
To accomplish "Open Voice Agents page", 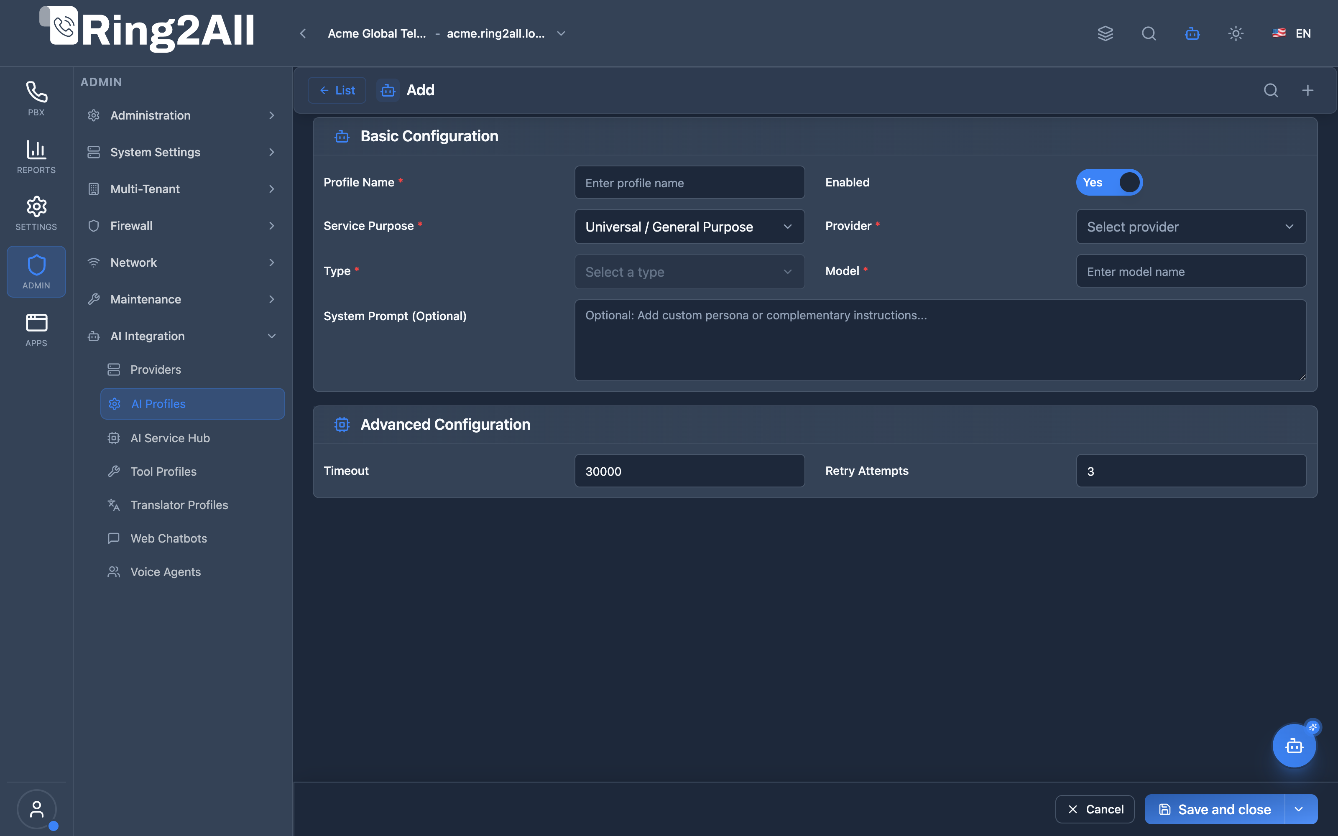I will [x=192, y=572].
